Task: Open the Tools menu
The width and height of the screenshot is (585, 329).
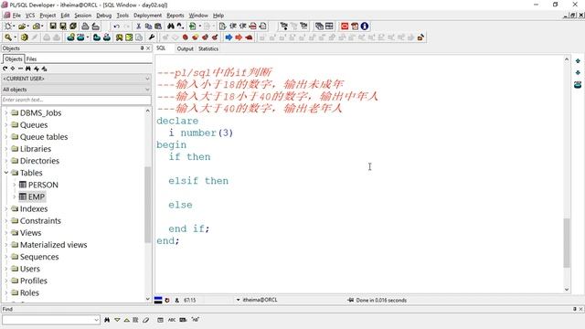Action: (122, 16)
